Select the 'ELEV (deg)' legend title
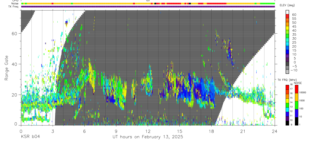This screenshot has width=309, height=142. 287,5
